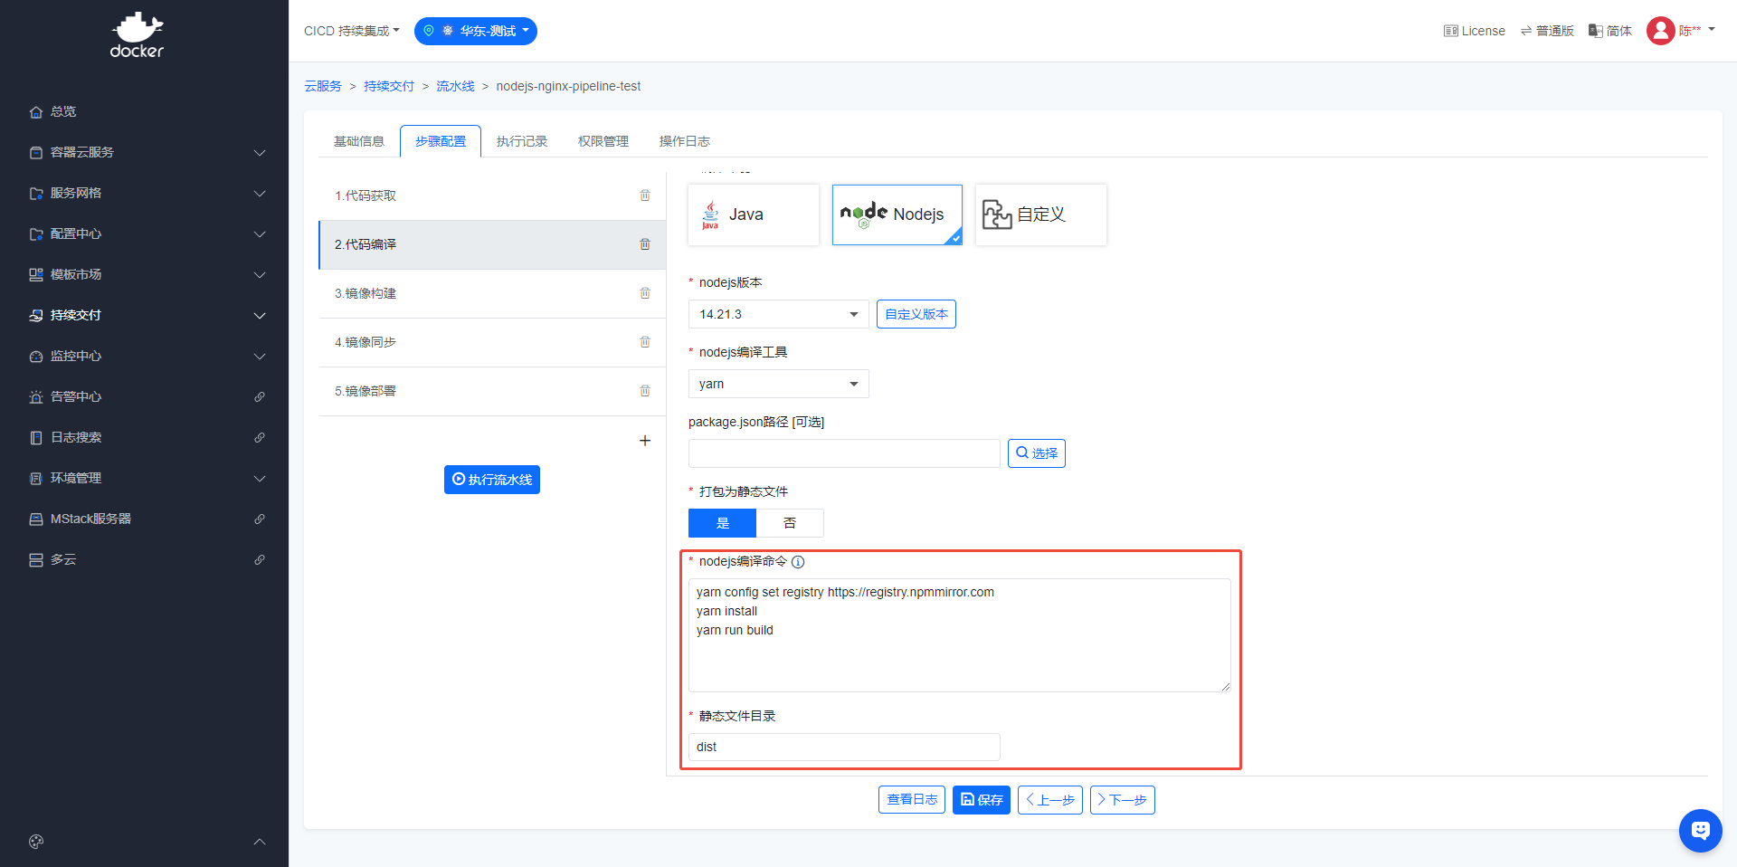
Task: Remove the 镜像部署 step using trash icon
Action: point(645,391)
